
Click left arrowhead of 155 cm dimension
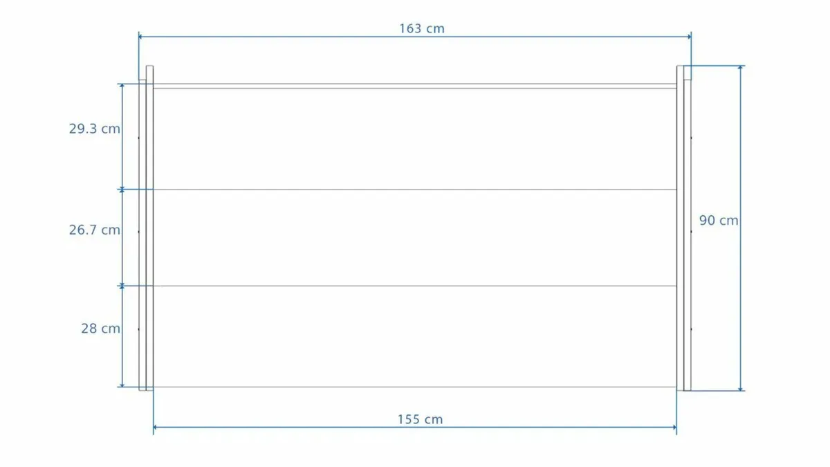coord(156,428)
